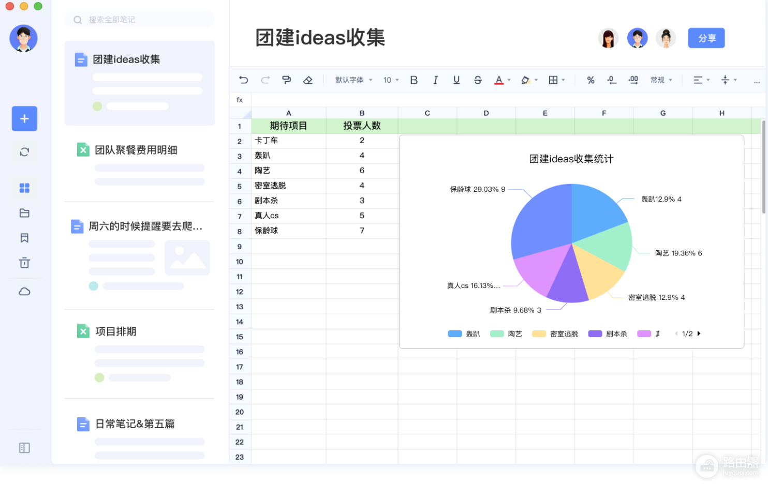This screenshot has height=487, width=768.
Task: Open the font color picker
Action: (x=502, y=80)
